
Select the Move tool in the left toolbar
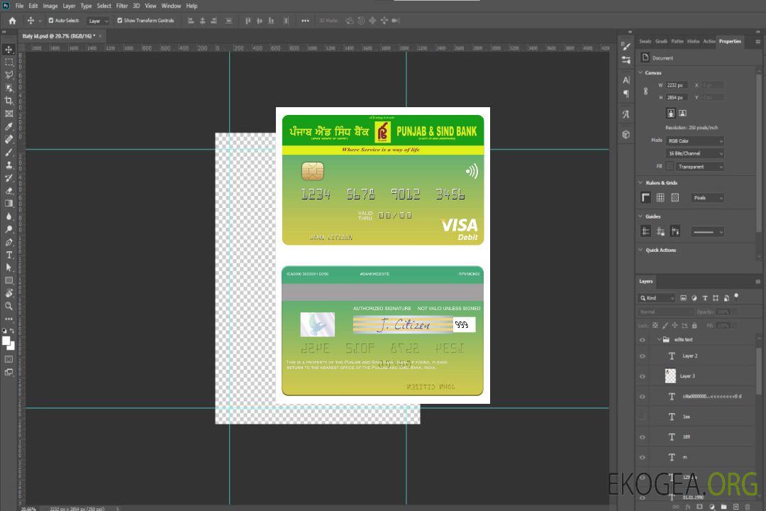(x=9, y=50)
